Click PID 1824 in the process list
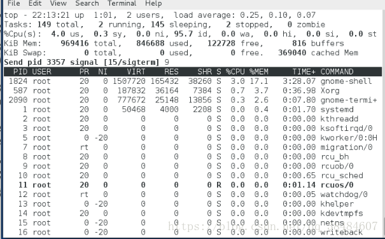Screen dimensions: 385x239 [18, 81]
